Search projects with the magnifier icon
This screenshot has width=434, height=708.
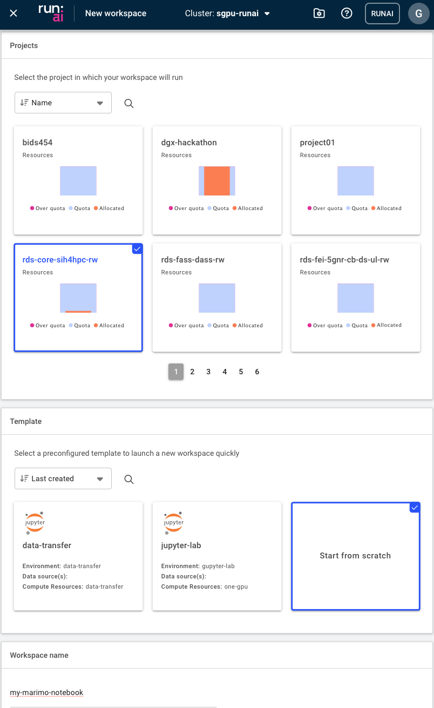pos(129,103)
